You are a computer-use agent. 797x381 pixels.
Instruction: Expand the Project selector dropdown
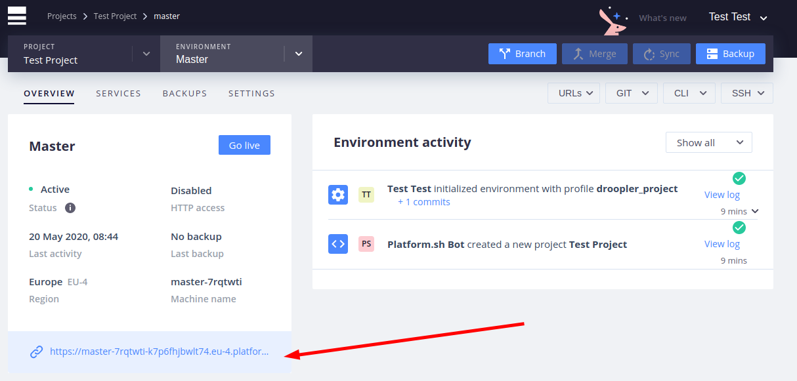coord(146,54)
